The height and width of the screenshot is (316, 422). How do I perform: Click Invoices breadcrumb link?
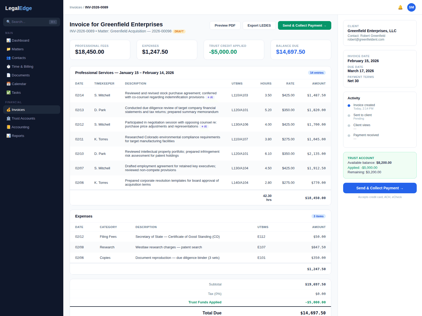coord(76,7)
